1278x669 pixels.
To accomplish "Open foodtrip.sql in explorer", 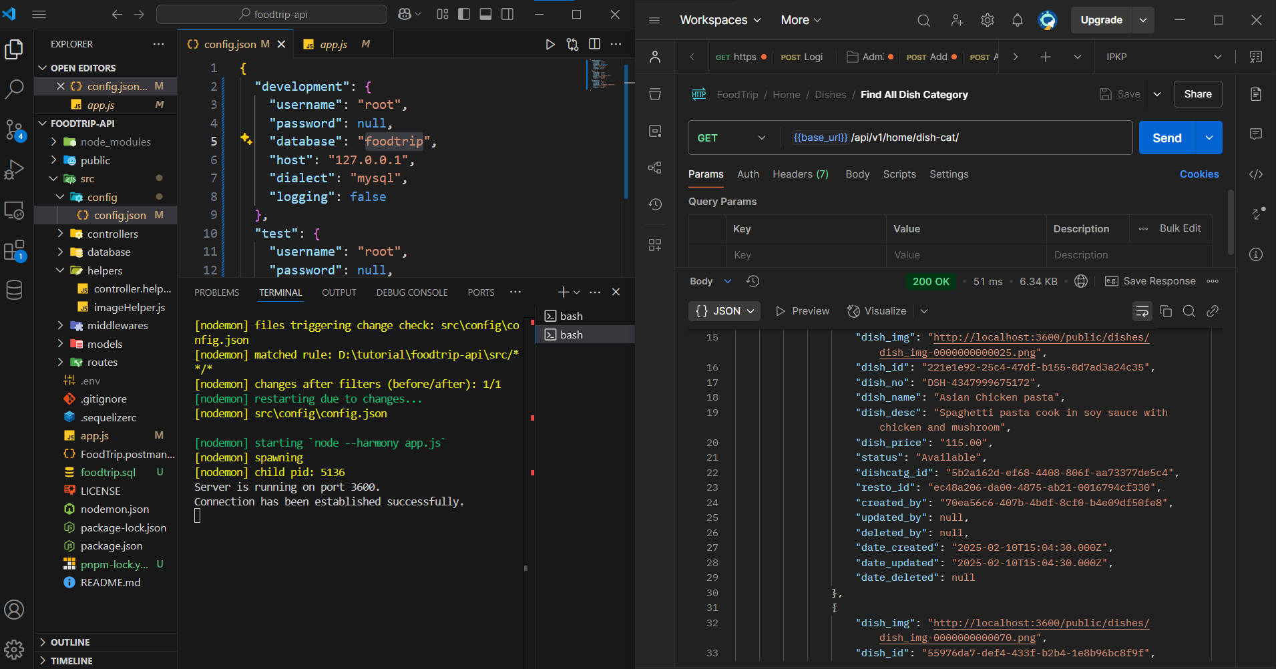I will click(105, 472).
